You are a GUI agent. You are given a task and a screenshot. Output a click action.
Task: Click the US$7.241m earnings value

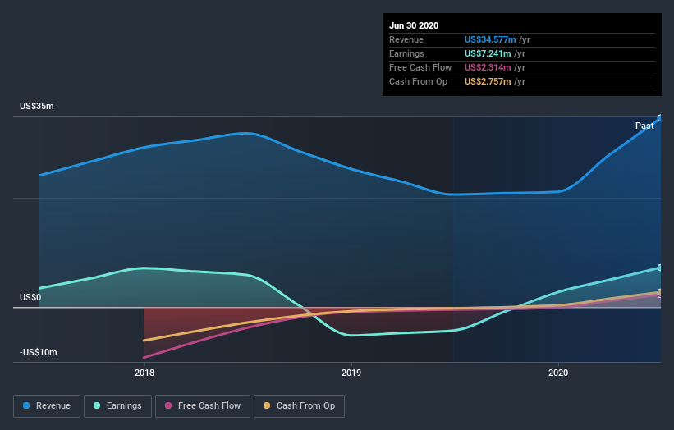488,53
